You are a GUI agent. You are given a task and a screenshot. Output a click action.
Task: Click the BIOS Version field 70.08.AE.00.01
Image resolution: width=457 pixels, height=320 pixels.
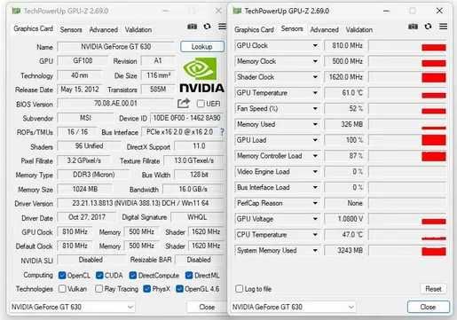(115, 104)
